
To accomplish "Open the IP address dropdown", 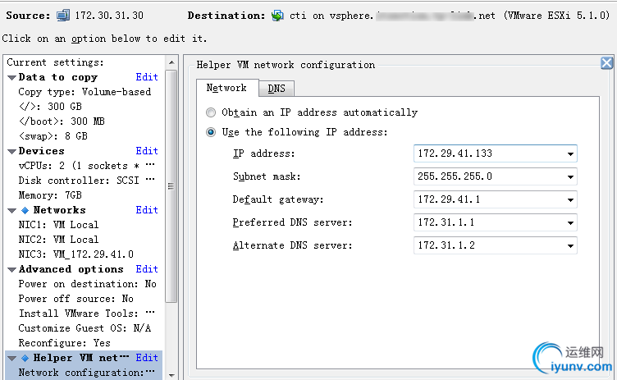I will click(570, 154).
